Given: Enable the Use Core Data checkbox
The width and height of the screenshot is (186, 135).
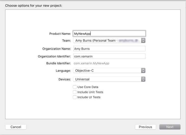Looking at the screenshot, I should 75,87.
